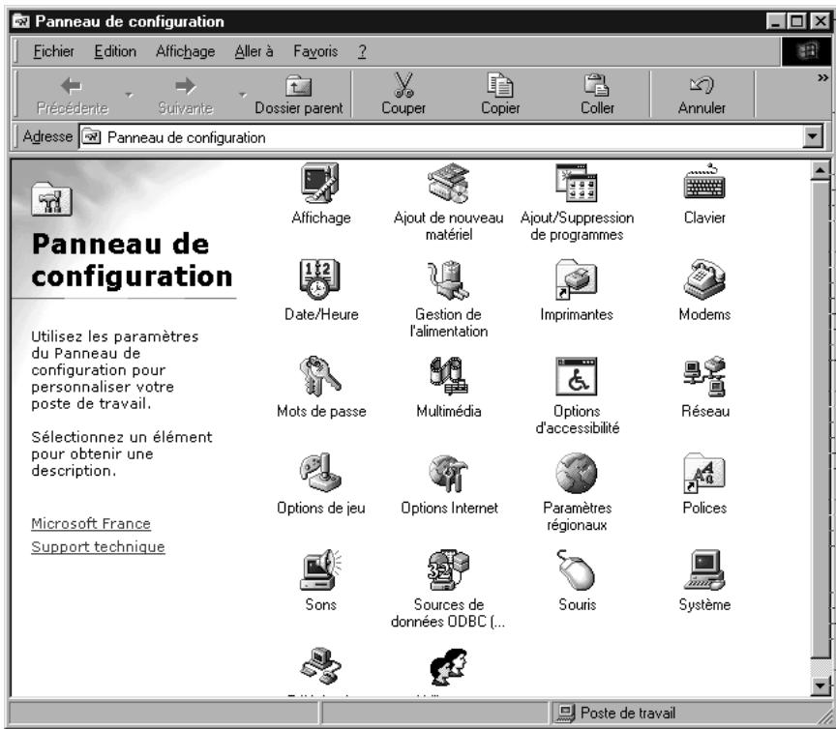836x729 pixels.
Task: Open the Edition menu
Action: 115,51
